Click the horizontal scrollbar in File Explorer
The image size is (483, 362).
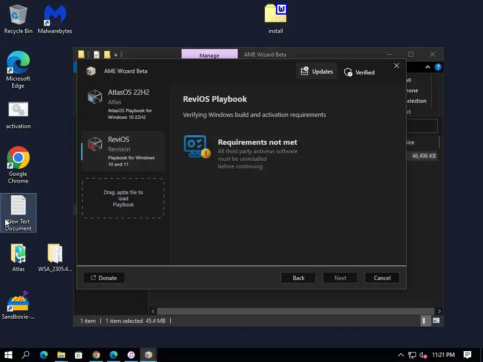(x=296, y=311)
